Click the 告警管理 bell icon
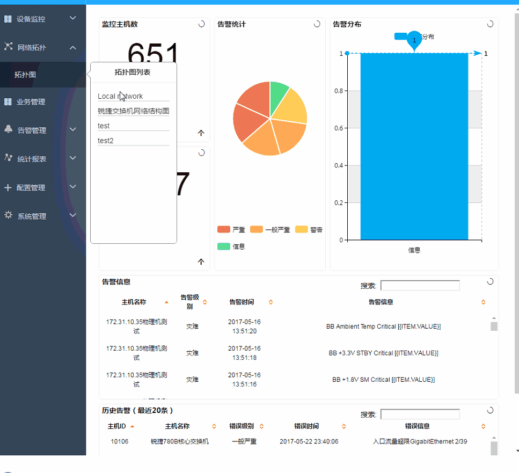Screen dimensions: 519x473 [x=8, y=129]
